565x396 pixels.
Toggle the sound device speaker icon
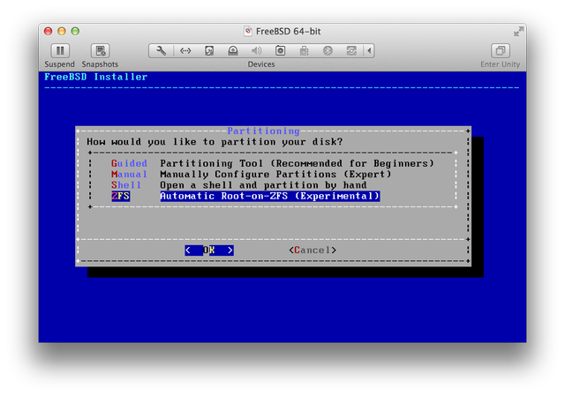(257, 51)
